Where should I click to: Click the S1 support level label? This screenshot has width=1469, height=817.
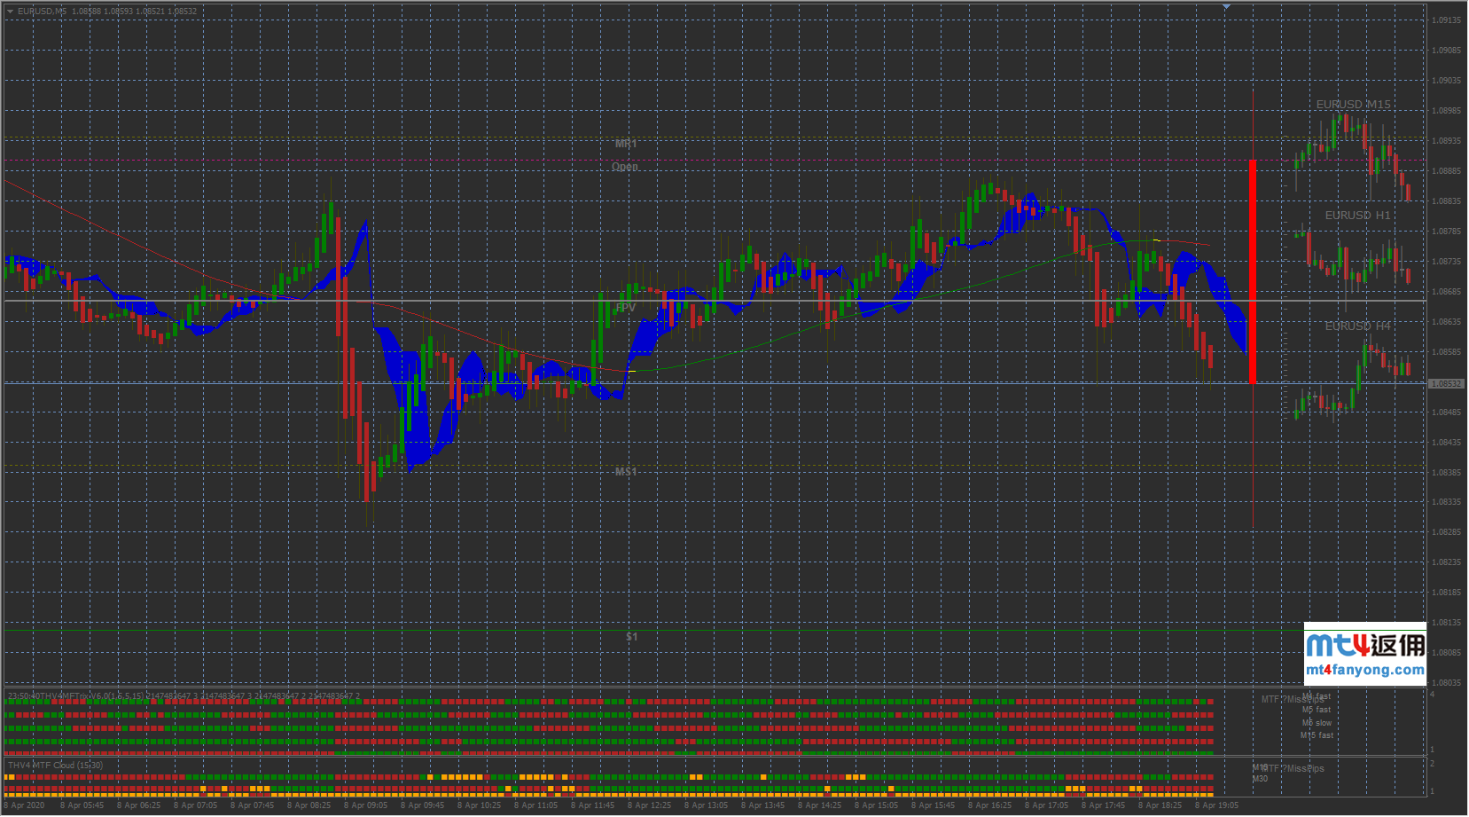click(631, 637)
